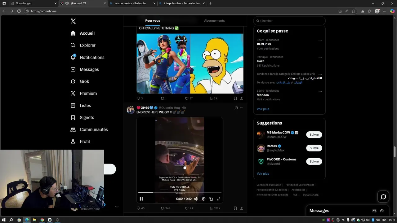Reload the page in Edge
Screen dimensions: 397x223
coord(19,11)
